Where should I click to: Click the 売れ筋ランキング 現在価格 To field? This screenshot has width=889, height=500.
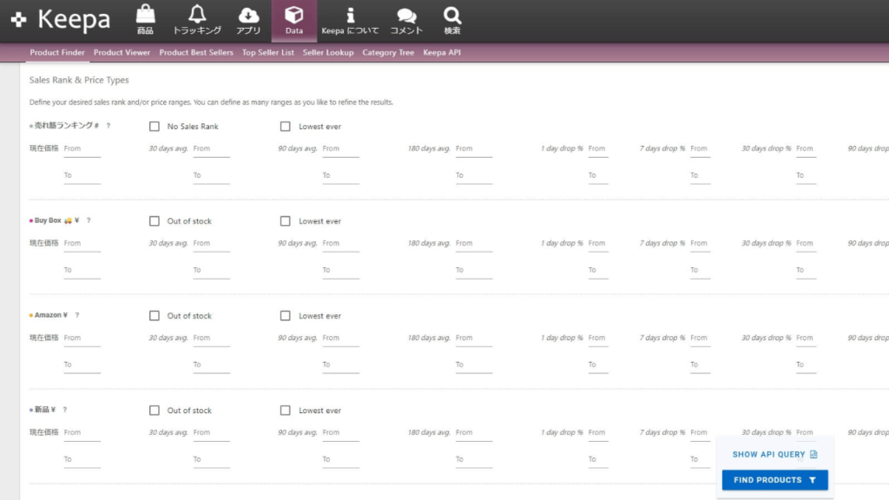(82, 175)
